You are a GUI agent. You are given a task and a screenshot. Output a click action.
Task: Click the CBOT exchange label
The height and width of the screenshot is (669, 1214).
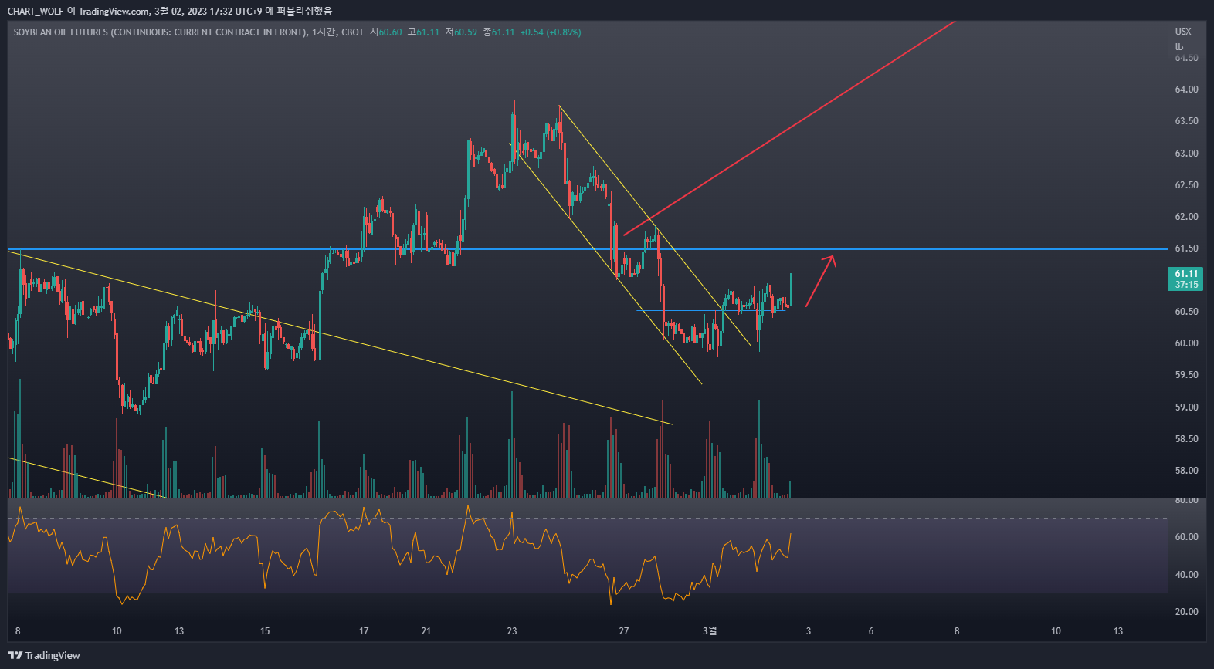click(x=353, y=32)
